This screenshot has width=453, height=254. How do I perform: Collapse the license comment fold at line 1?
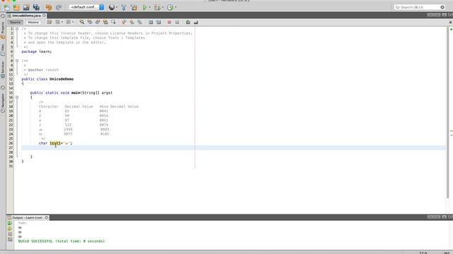(17, 29)
